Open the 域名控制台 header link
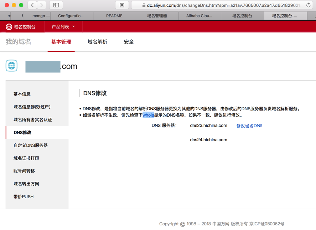The height and width of the screenshot is (230, 316). pyautogui.click(x=25, y=27)
